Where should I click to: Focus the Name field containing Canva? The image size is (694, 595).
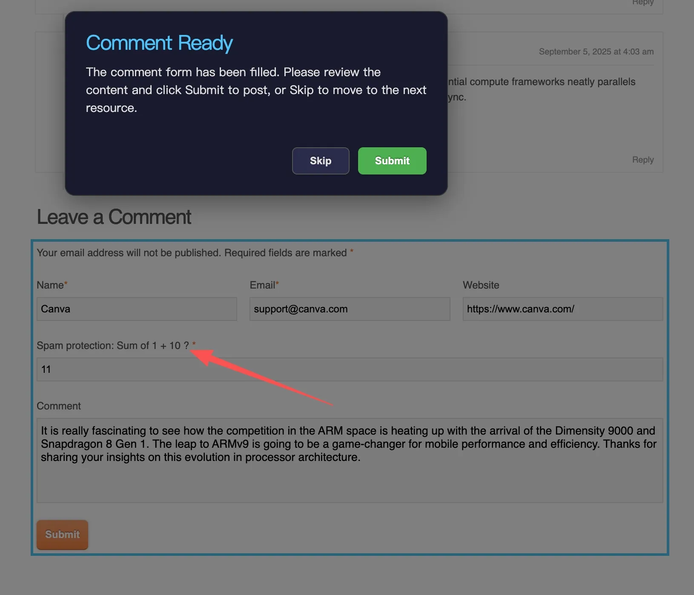click(137, 309)
